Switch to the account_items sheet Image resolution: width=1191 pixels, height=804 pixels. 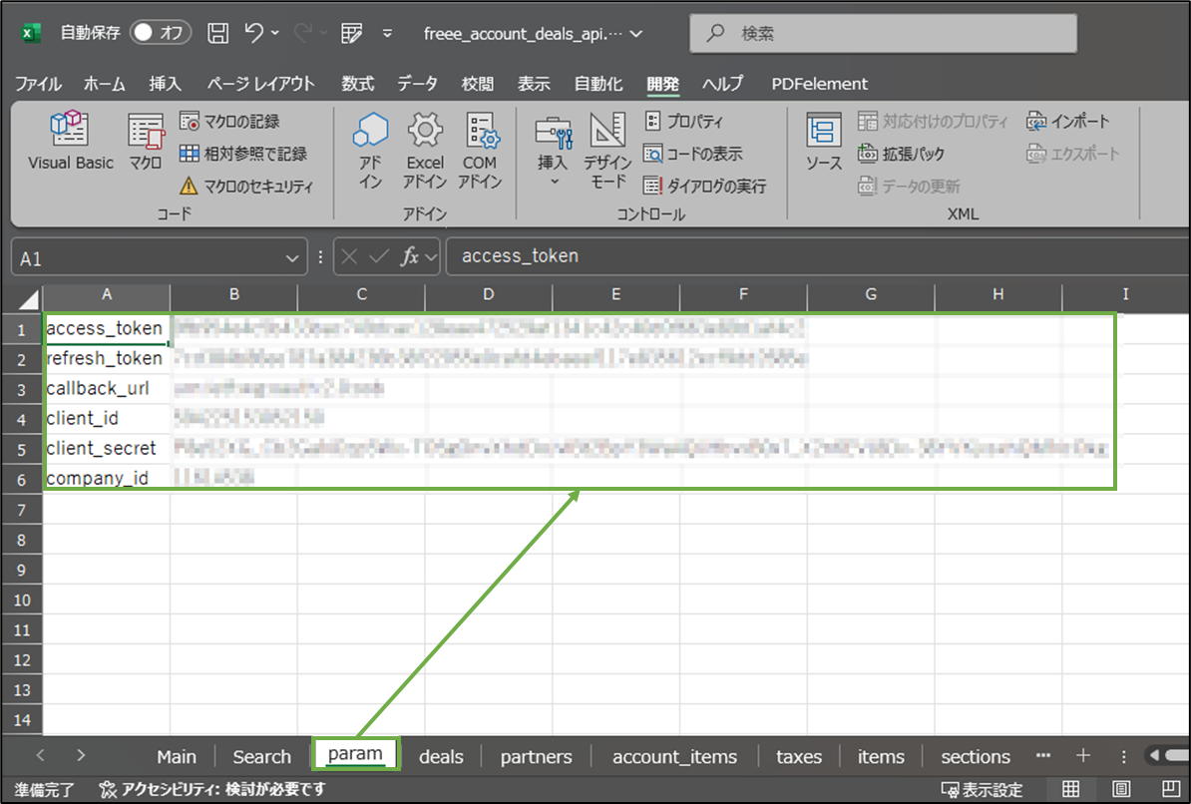click(674, 757)
